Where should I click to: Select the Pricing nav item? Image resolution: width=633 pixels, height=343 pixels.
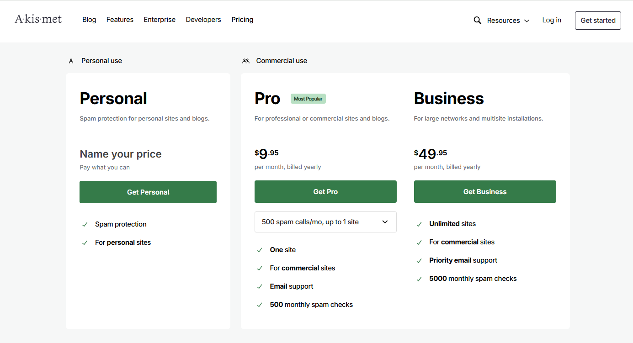(x=242, y=20)
